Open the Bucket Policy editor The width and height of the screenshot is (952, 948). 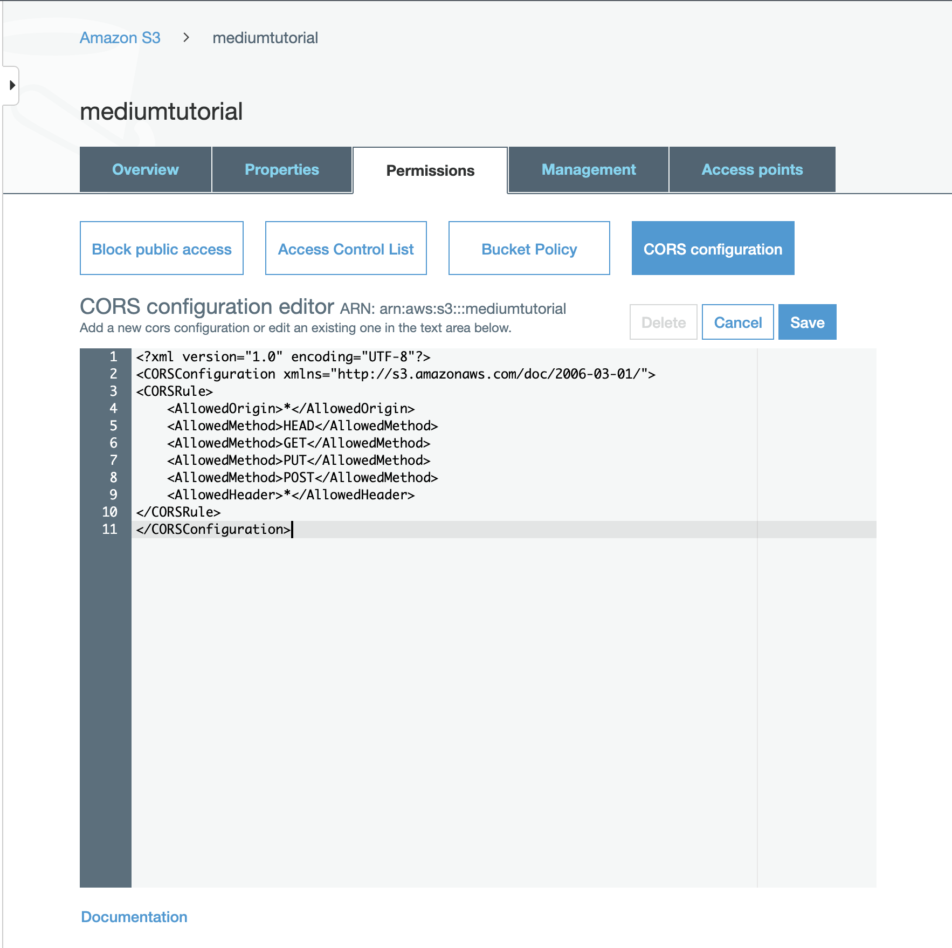529,249
